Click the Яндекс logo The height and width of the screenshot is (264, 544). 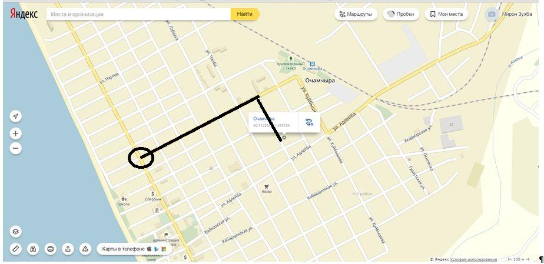pyautogui.click(x=24, y=14)
